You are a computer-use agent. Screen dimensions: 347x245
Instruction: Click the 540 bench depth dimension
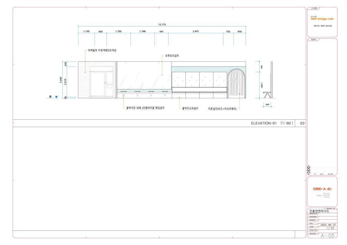(x=267, y=105)
